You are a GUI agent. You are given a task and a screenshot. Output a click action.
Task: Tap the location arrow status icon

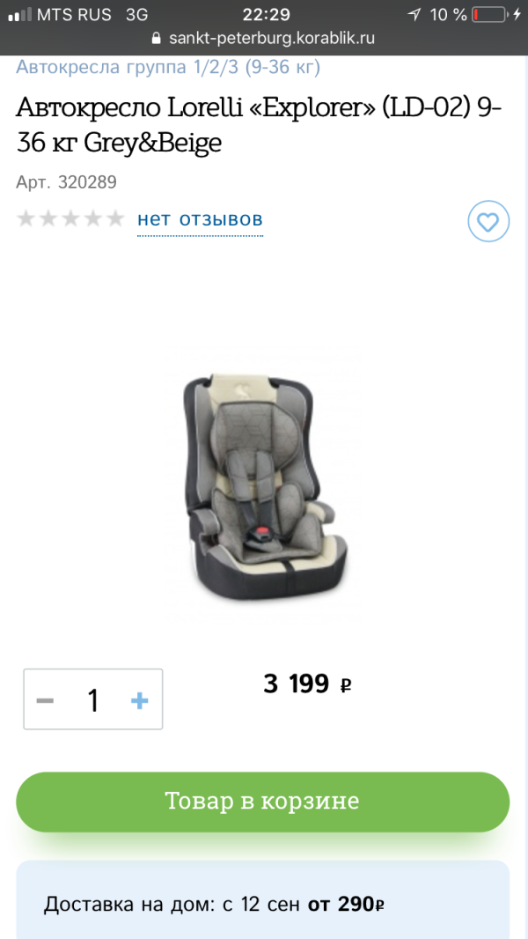click(x=414, y=15)
